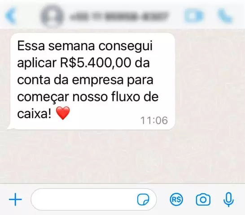Go back using the blue arrow
Viewport: 245px width, 215px height.
click(11, 16)
